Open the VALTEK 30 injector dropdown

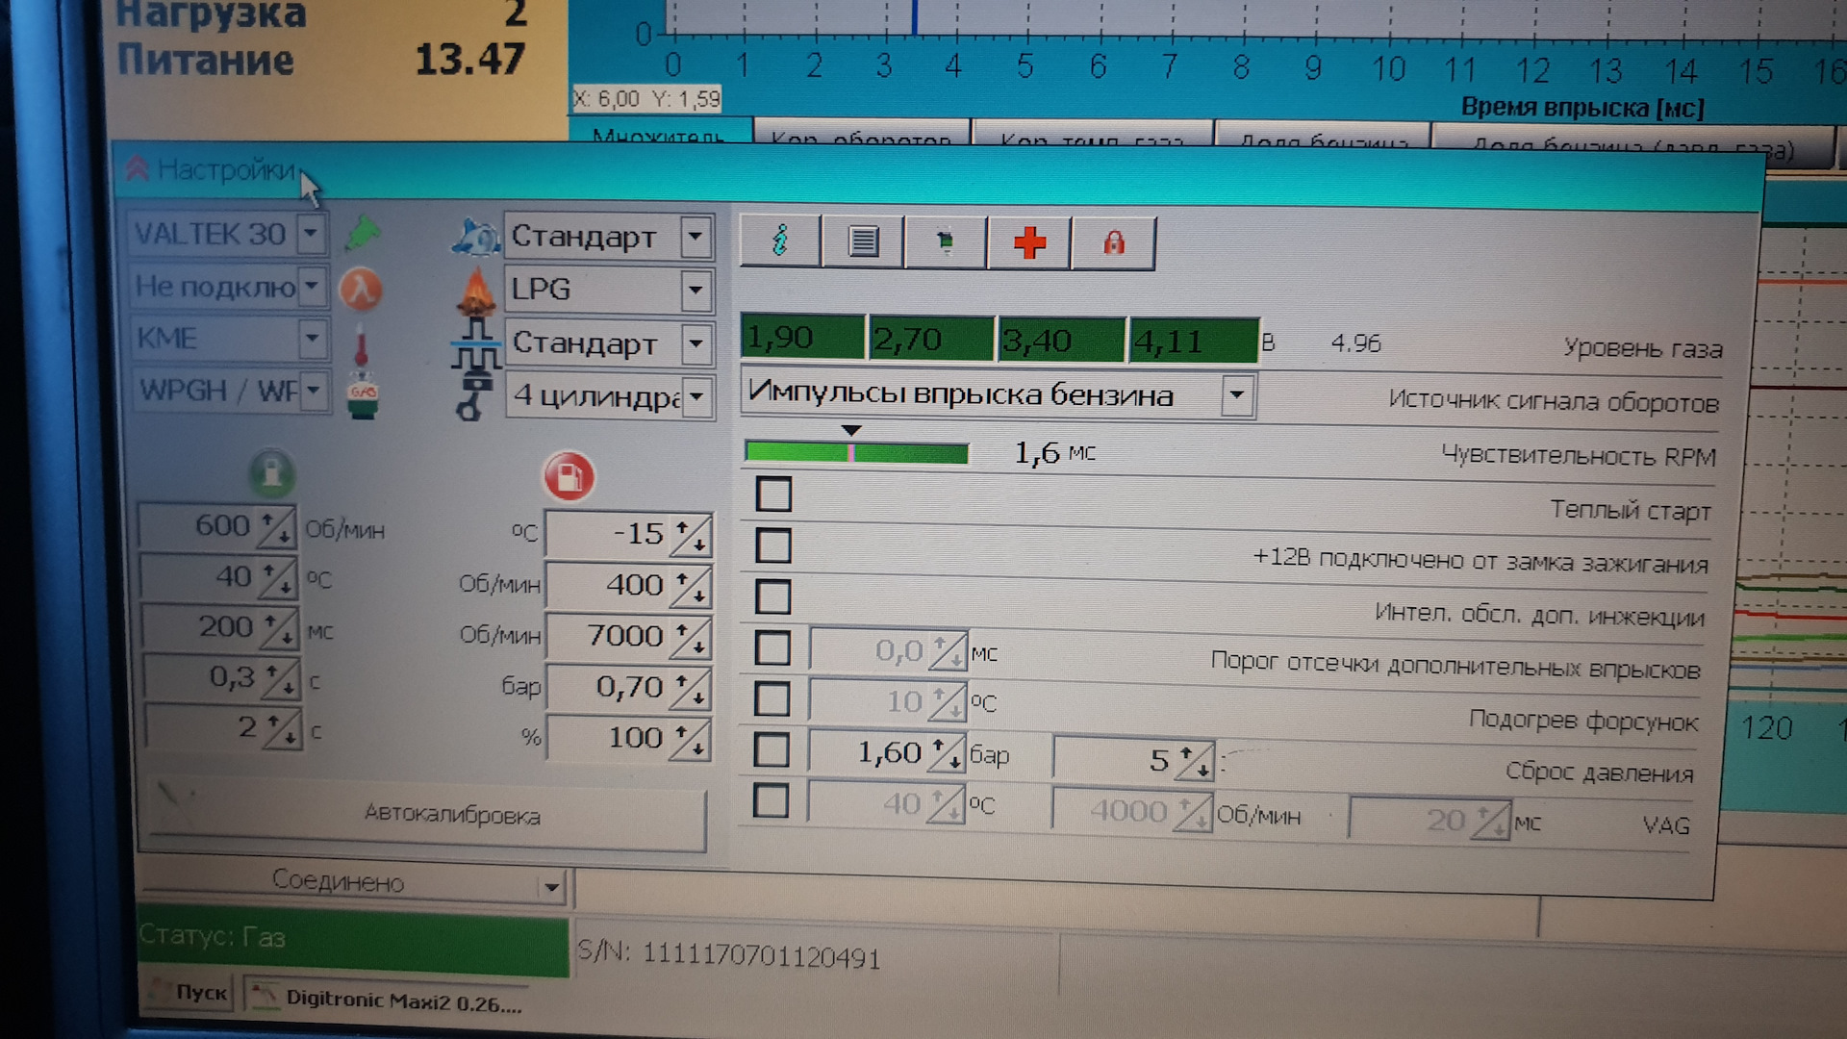point(311,234)
